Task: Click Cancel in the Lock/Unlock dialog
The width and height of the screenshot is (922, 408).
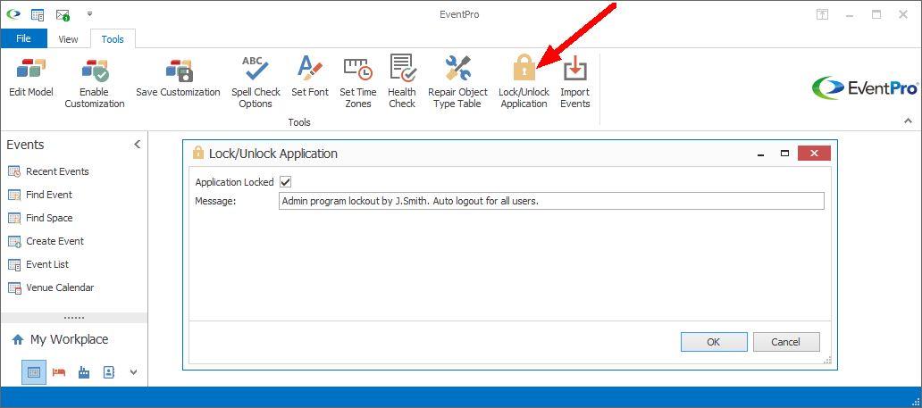Action: 786,342
